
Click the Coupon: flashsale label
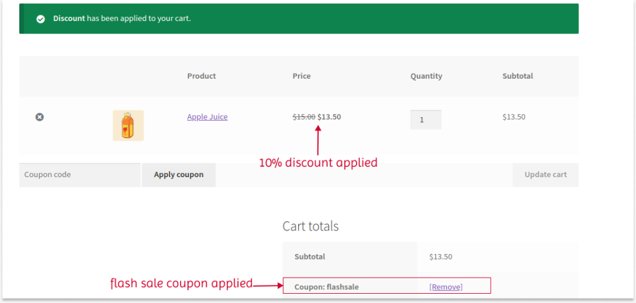pos(327,288)
